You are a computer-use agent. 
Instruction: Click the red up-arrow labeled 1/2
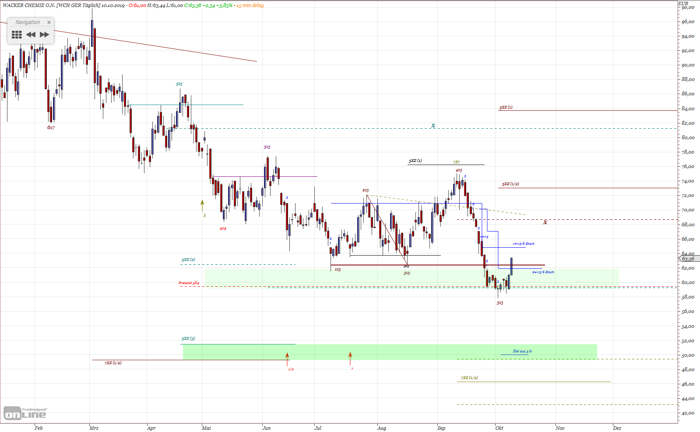coord(287,359)
